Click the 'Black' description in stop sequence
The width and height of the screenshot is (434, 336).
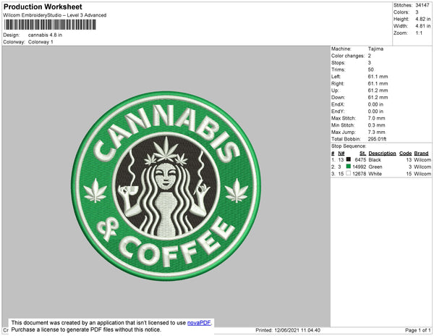(375, 160)
